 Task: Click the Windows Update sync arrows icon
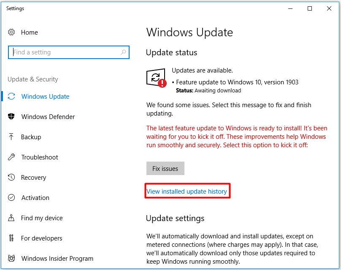coord(11,96)
